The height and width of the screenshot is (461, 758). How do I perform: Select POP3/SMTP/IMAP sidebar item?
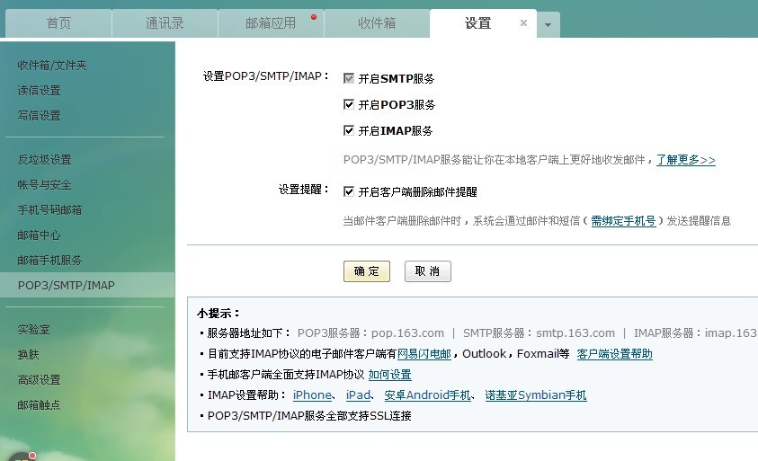tap(87, 285)
